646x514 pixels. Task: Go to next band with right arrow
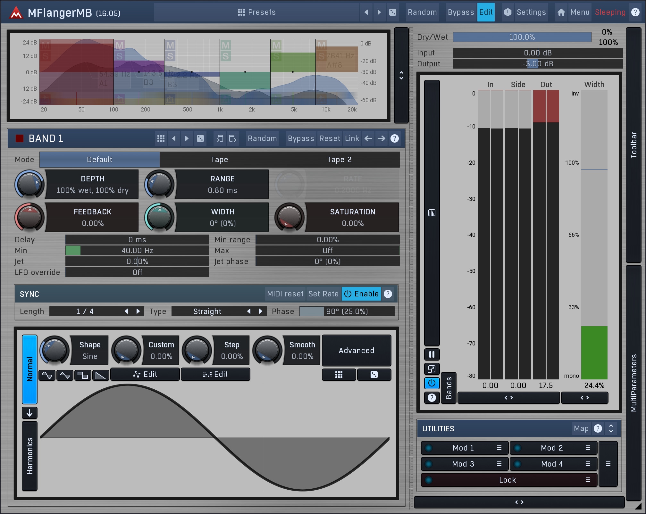382,138
